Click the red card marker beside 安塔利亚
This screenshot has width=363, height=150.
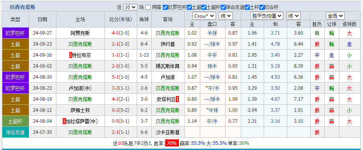point(177,99)
